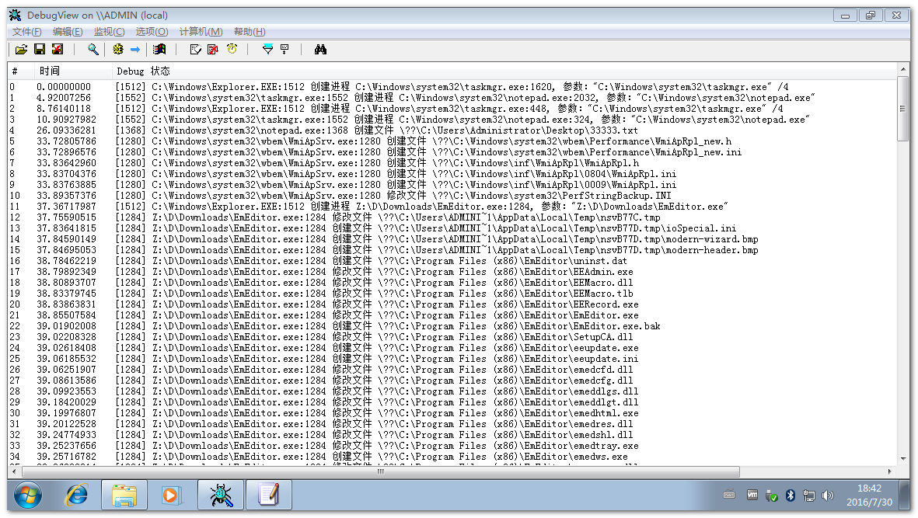Open Windows Media Player on taskbar
This screenshot has width=918, height=518.
[172, 495]
